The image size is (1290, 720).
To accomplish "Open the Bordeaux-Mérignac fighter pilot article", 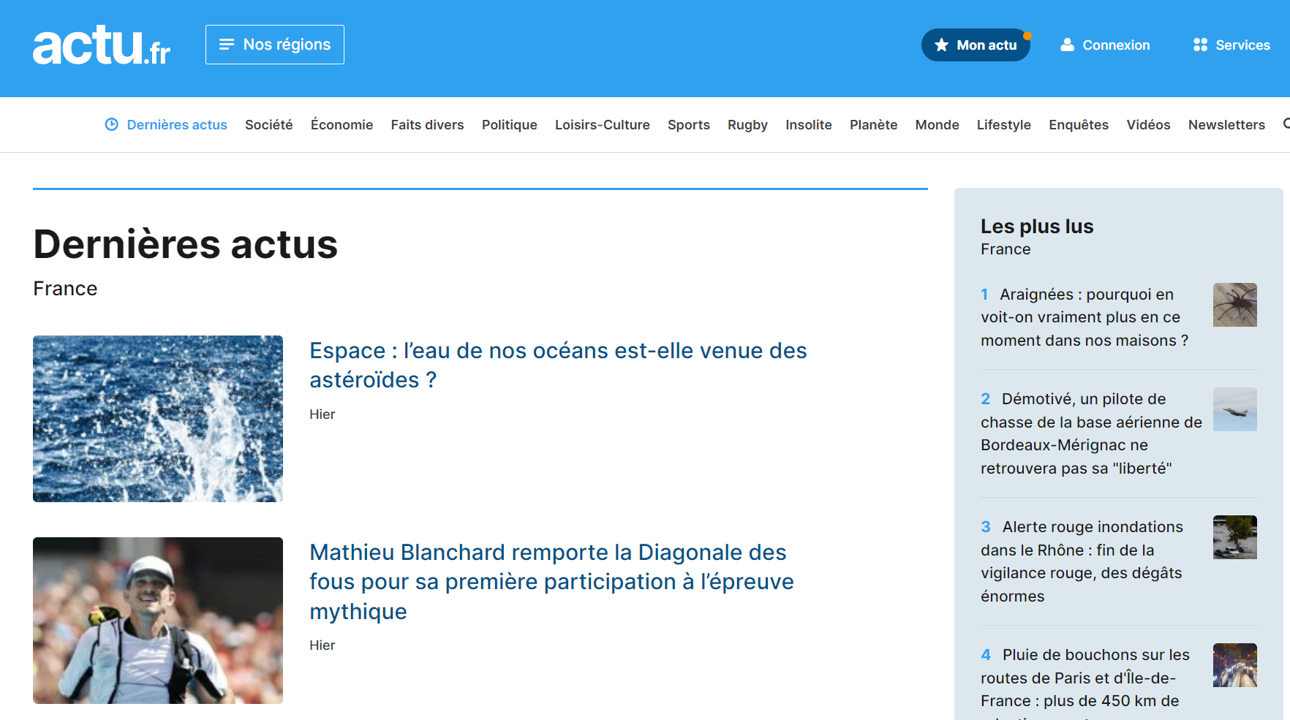I will coord(1091,433).
